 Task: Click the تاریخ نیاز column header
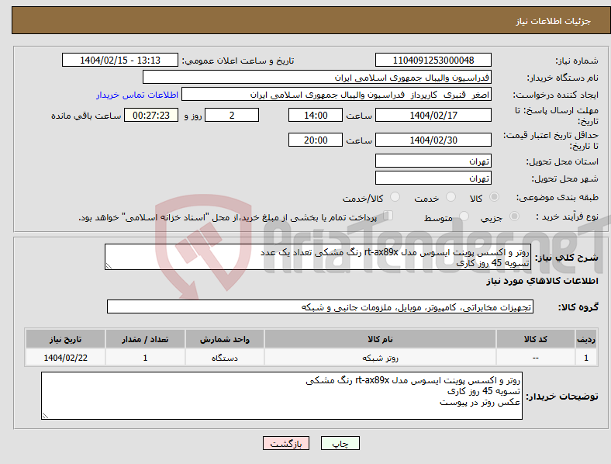tap(65, 339)
